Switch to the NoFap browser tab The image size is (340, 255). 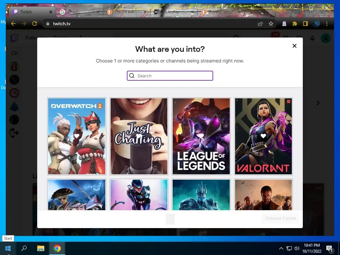click(x=173, y=12)
